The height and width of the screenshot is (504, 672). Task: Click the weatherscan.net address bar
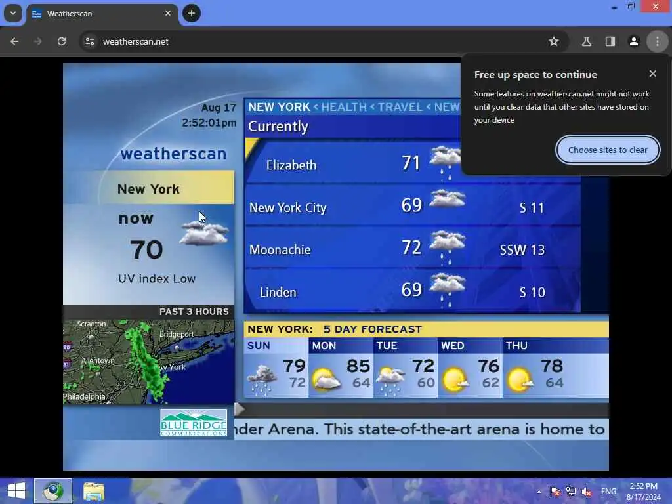[324, 41]
